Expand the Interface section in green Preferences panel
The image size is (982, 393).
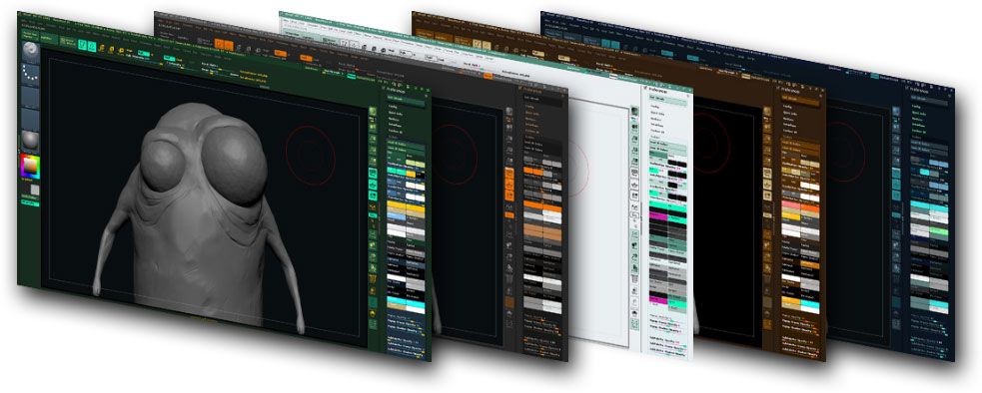396,125
